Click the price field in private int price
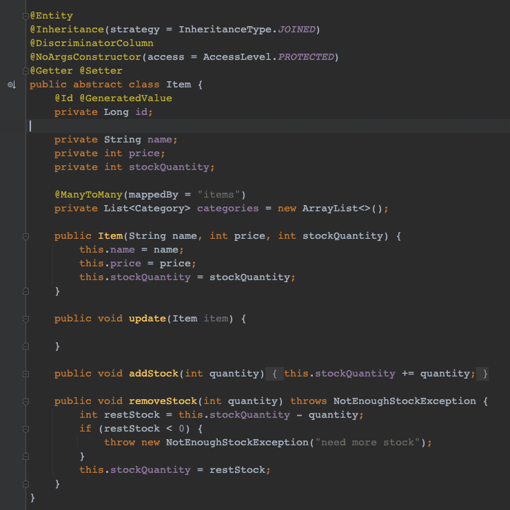This screenshot has height=510, width=510. click(x=144, y=153)
